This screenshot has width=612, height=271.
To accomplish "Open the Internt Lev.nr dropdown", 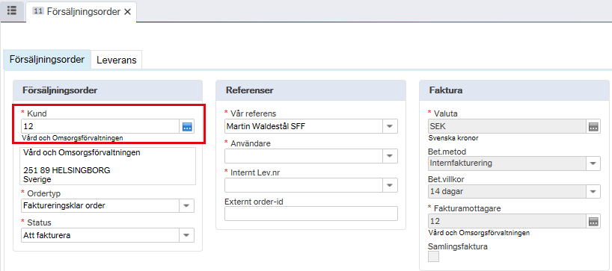I will click(390, 185).
